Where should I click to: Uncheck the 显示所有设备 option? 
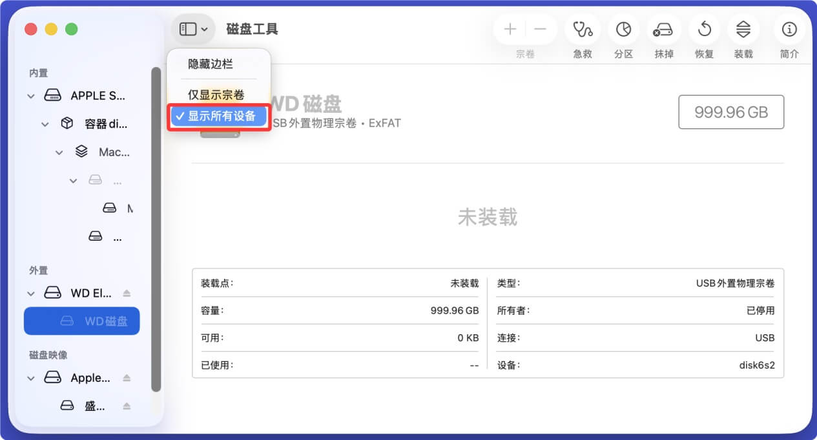[x=218, y=116]
